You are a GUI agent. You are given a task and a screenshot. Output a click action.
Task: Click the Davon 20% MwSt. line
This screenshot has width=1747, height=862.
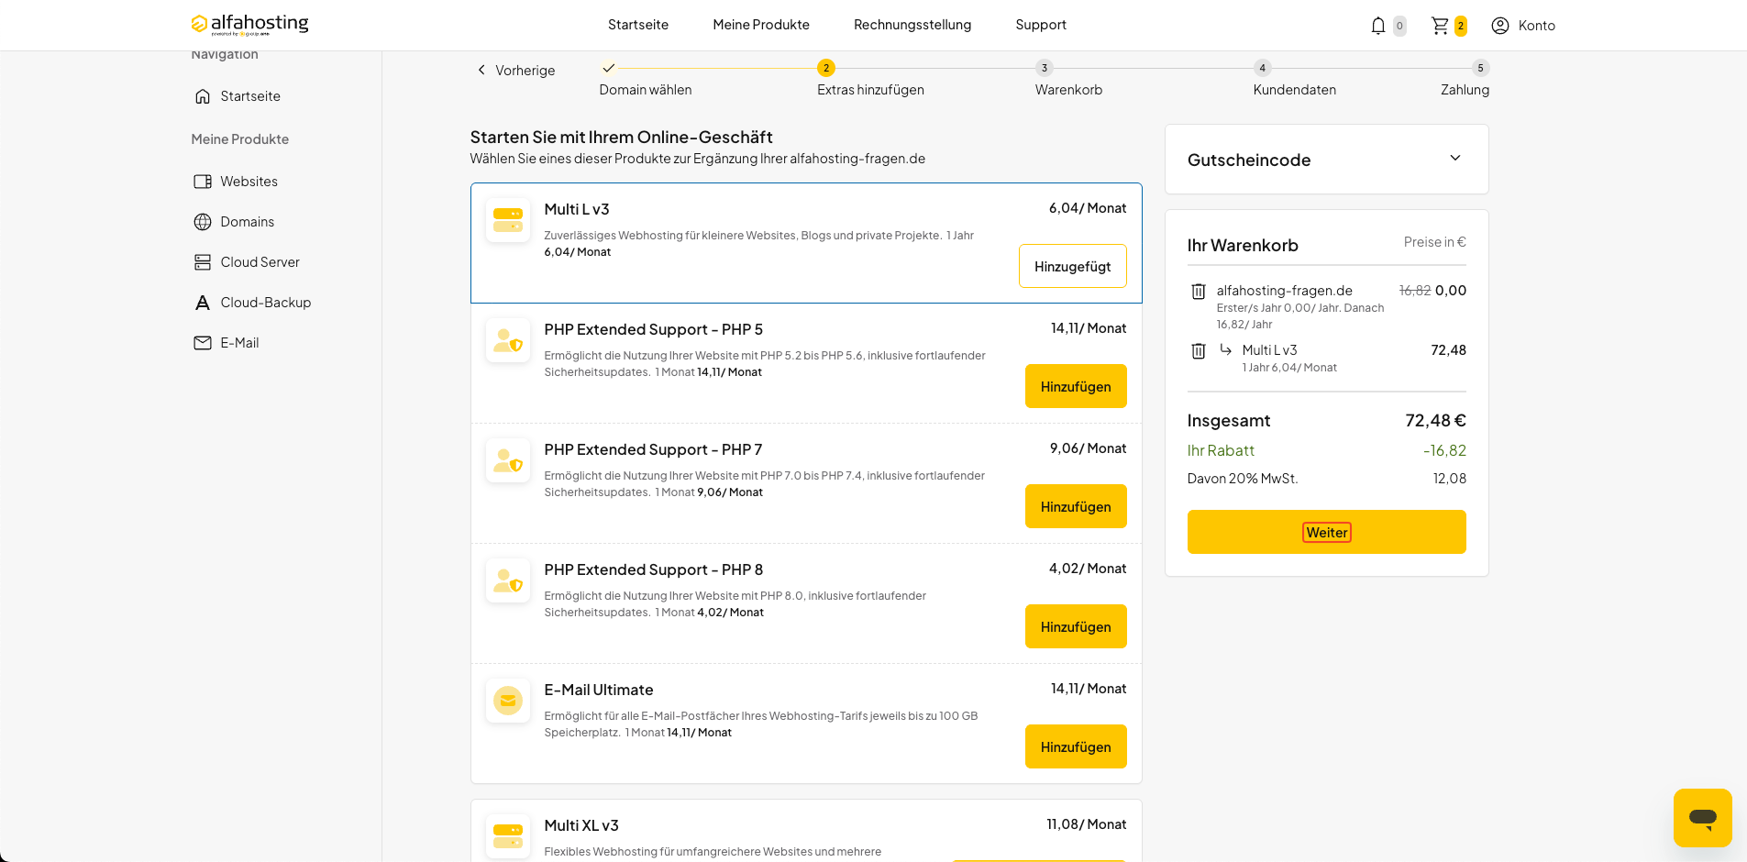tap(1243, 479)
